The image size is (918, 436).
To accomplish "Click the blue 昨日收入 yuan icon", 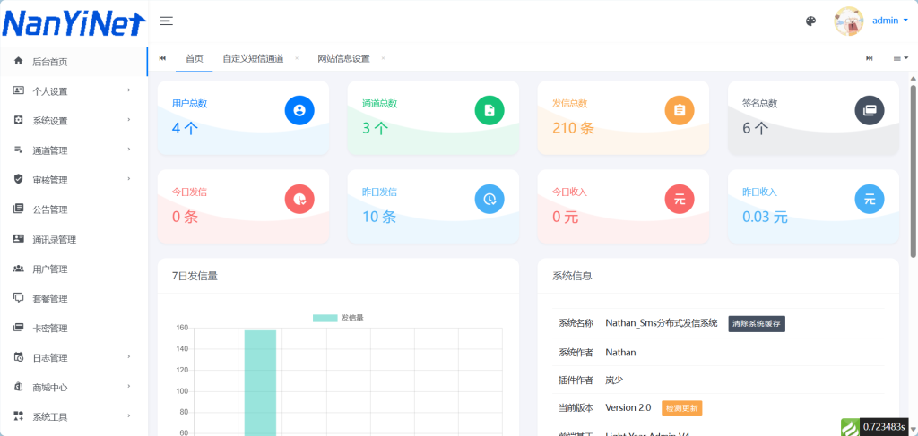I will (870, 199).
